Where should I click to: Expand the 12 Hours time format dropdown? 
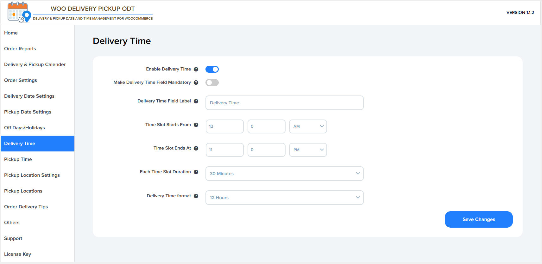284,198
